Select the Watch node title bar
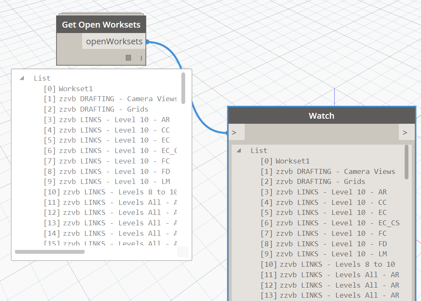This screenshot has width=421, height=301. (x=321, y=116)
